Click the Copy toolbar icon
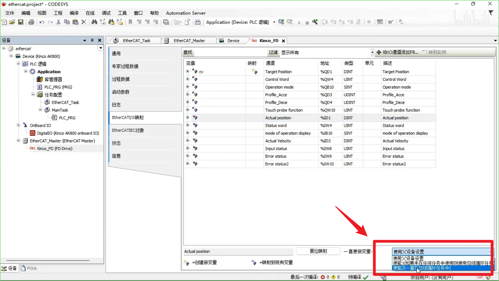The image size is (499, 281). point(67,22)
